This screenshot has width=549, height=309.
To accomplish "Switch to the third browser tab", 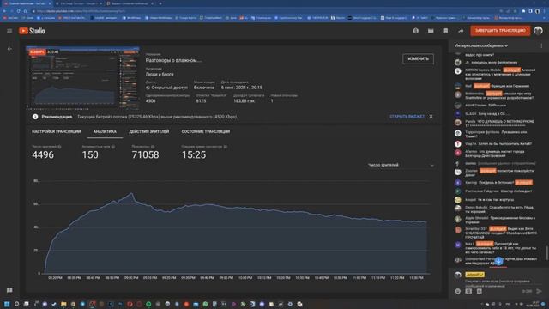I will [130, 3].
